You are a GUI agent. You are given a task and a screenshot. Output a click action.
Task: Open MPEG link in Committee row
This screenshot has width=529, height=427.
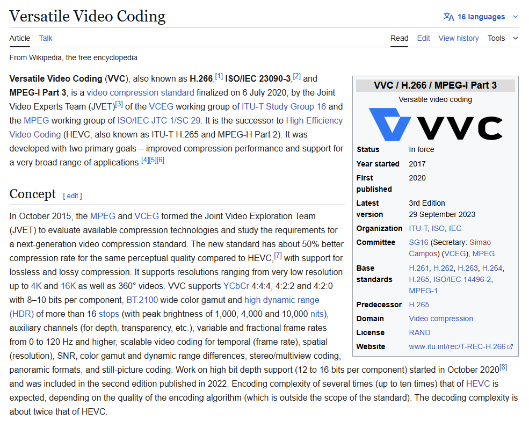click(x=483, y=254)
